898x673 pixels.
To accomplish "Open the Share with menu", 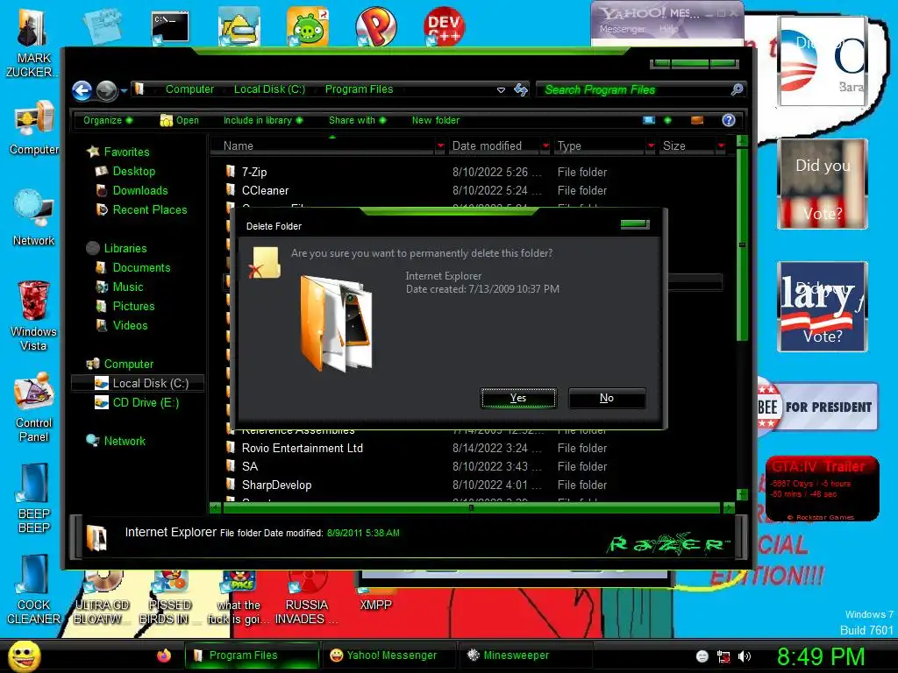I will (358, 120).
